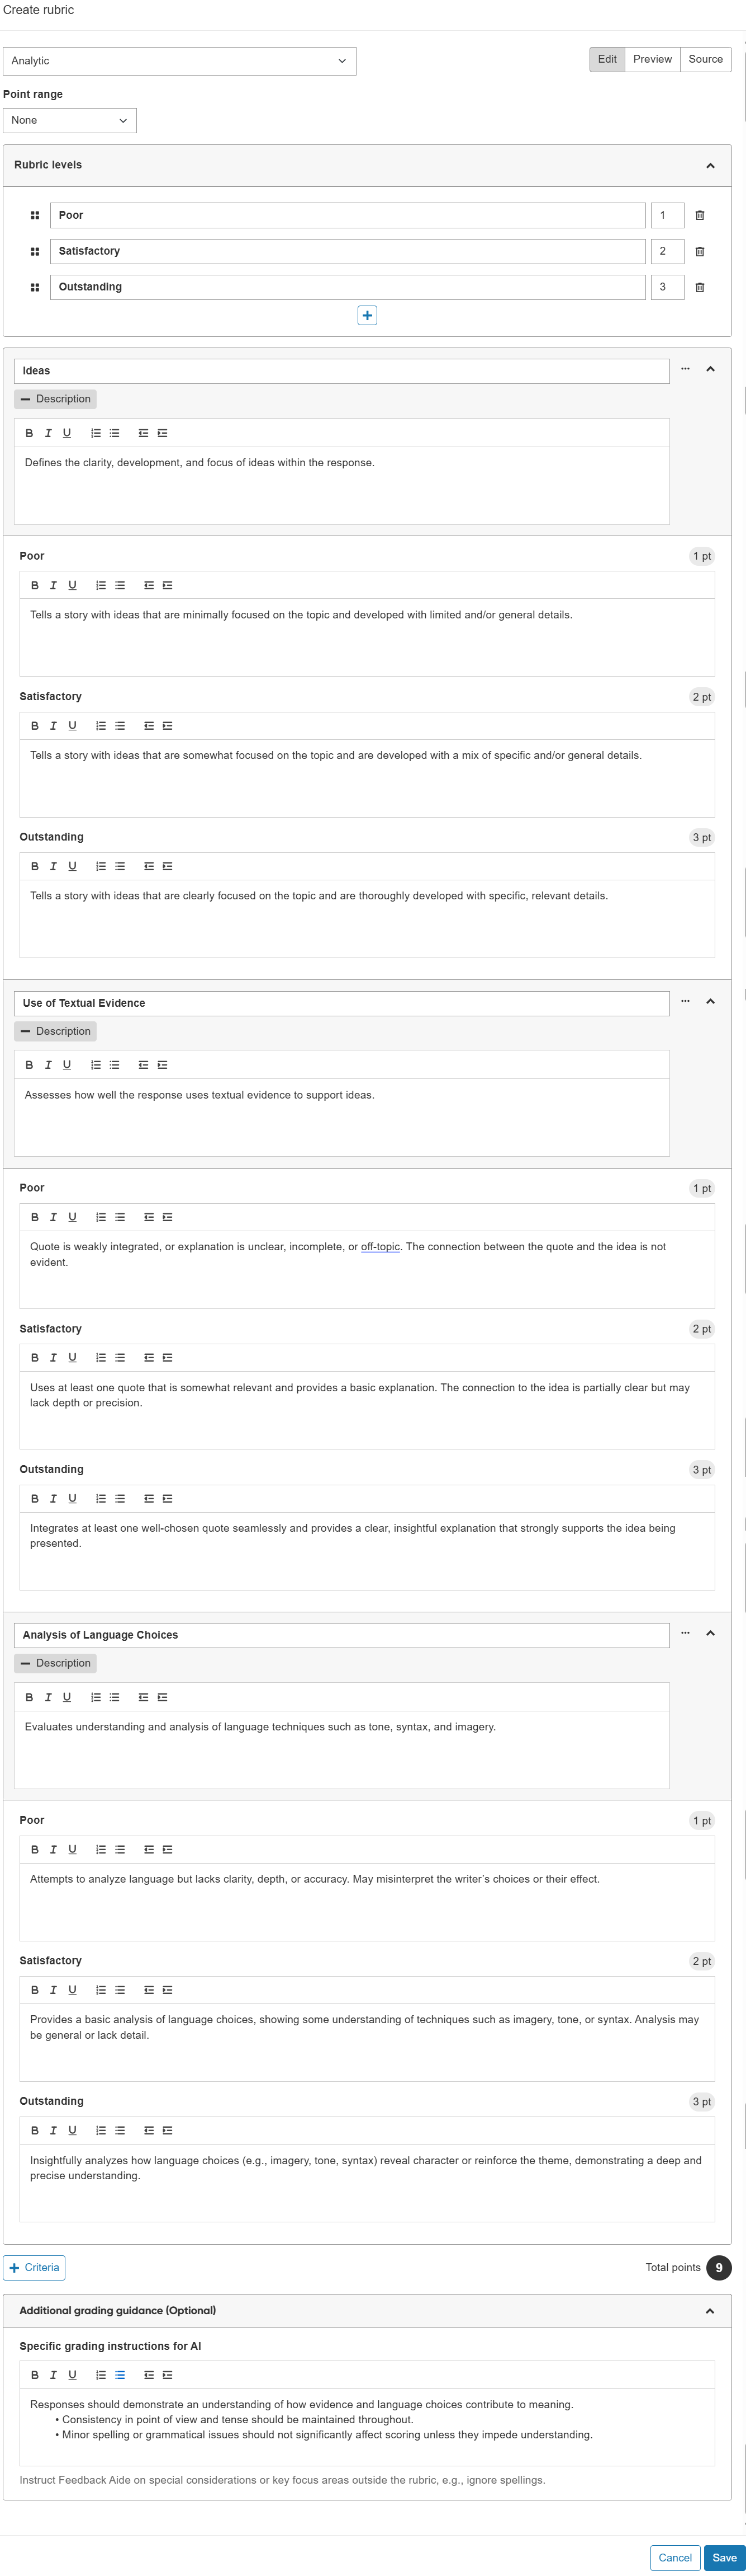Toggle bold in the Ideas description editor
Screen dimensions: 746x2576
(29, 433)
